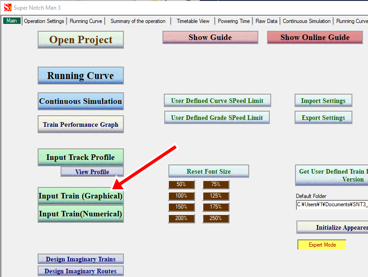Open the Show Online Guide button
The height and width of the screenshot is (277, 368).
pyautogui.click(x=315, y=37)
